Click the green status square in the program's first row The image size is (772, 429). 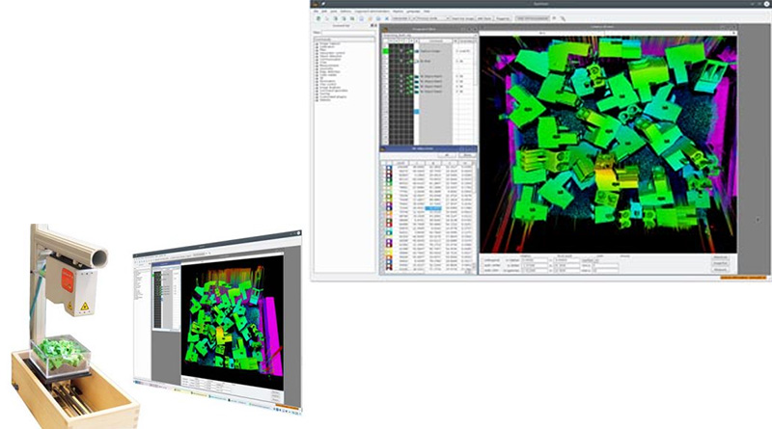tap(385, 48)
